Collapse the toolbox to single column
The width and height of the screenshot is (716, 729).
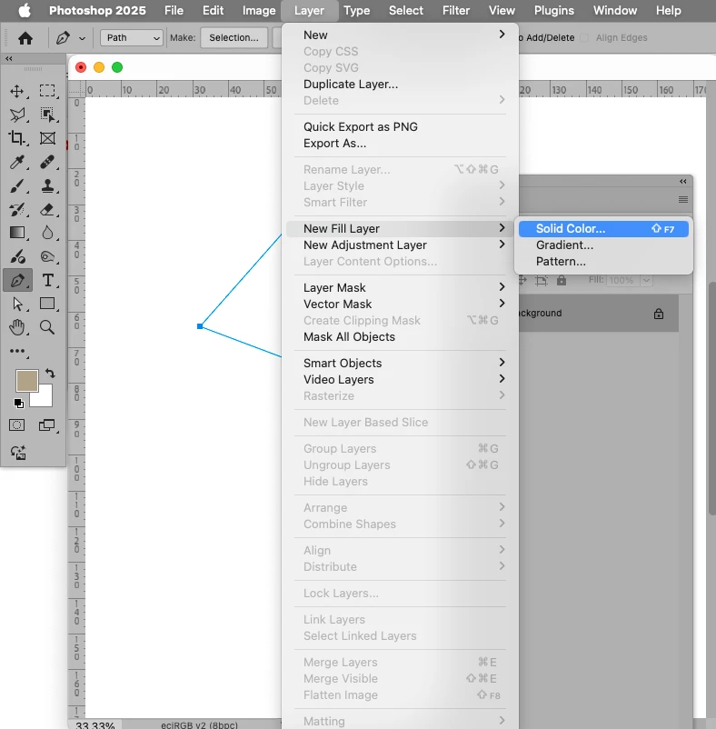[9, 58]
